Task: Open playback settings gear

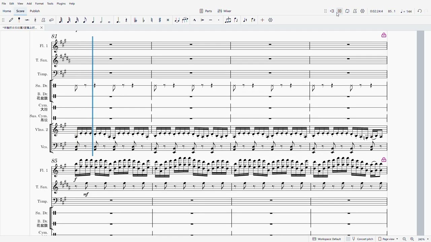Action: pyautogui.click(x=363, y=11)
